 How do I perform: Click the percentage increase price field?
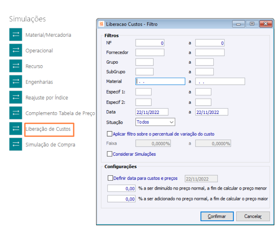[121, 199]
